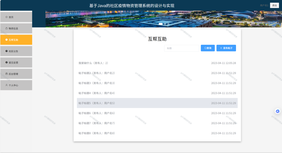Click the bag icon beside 物资信息

click(x=7, y=28)
